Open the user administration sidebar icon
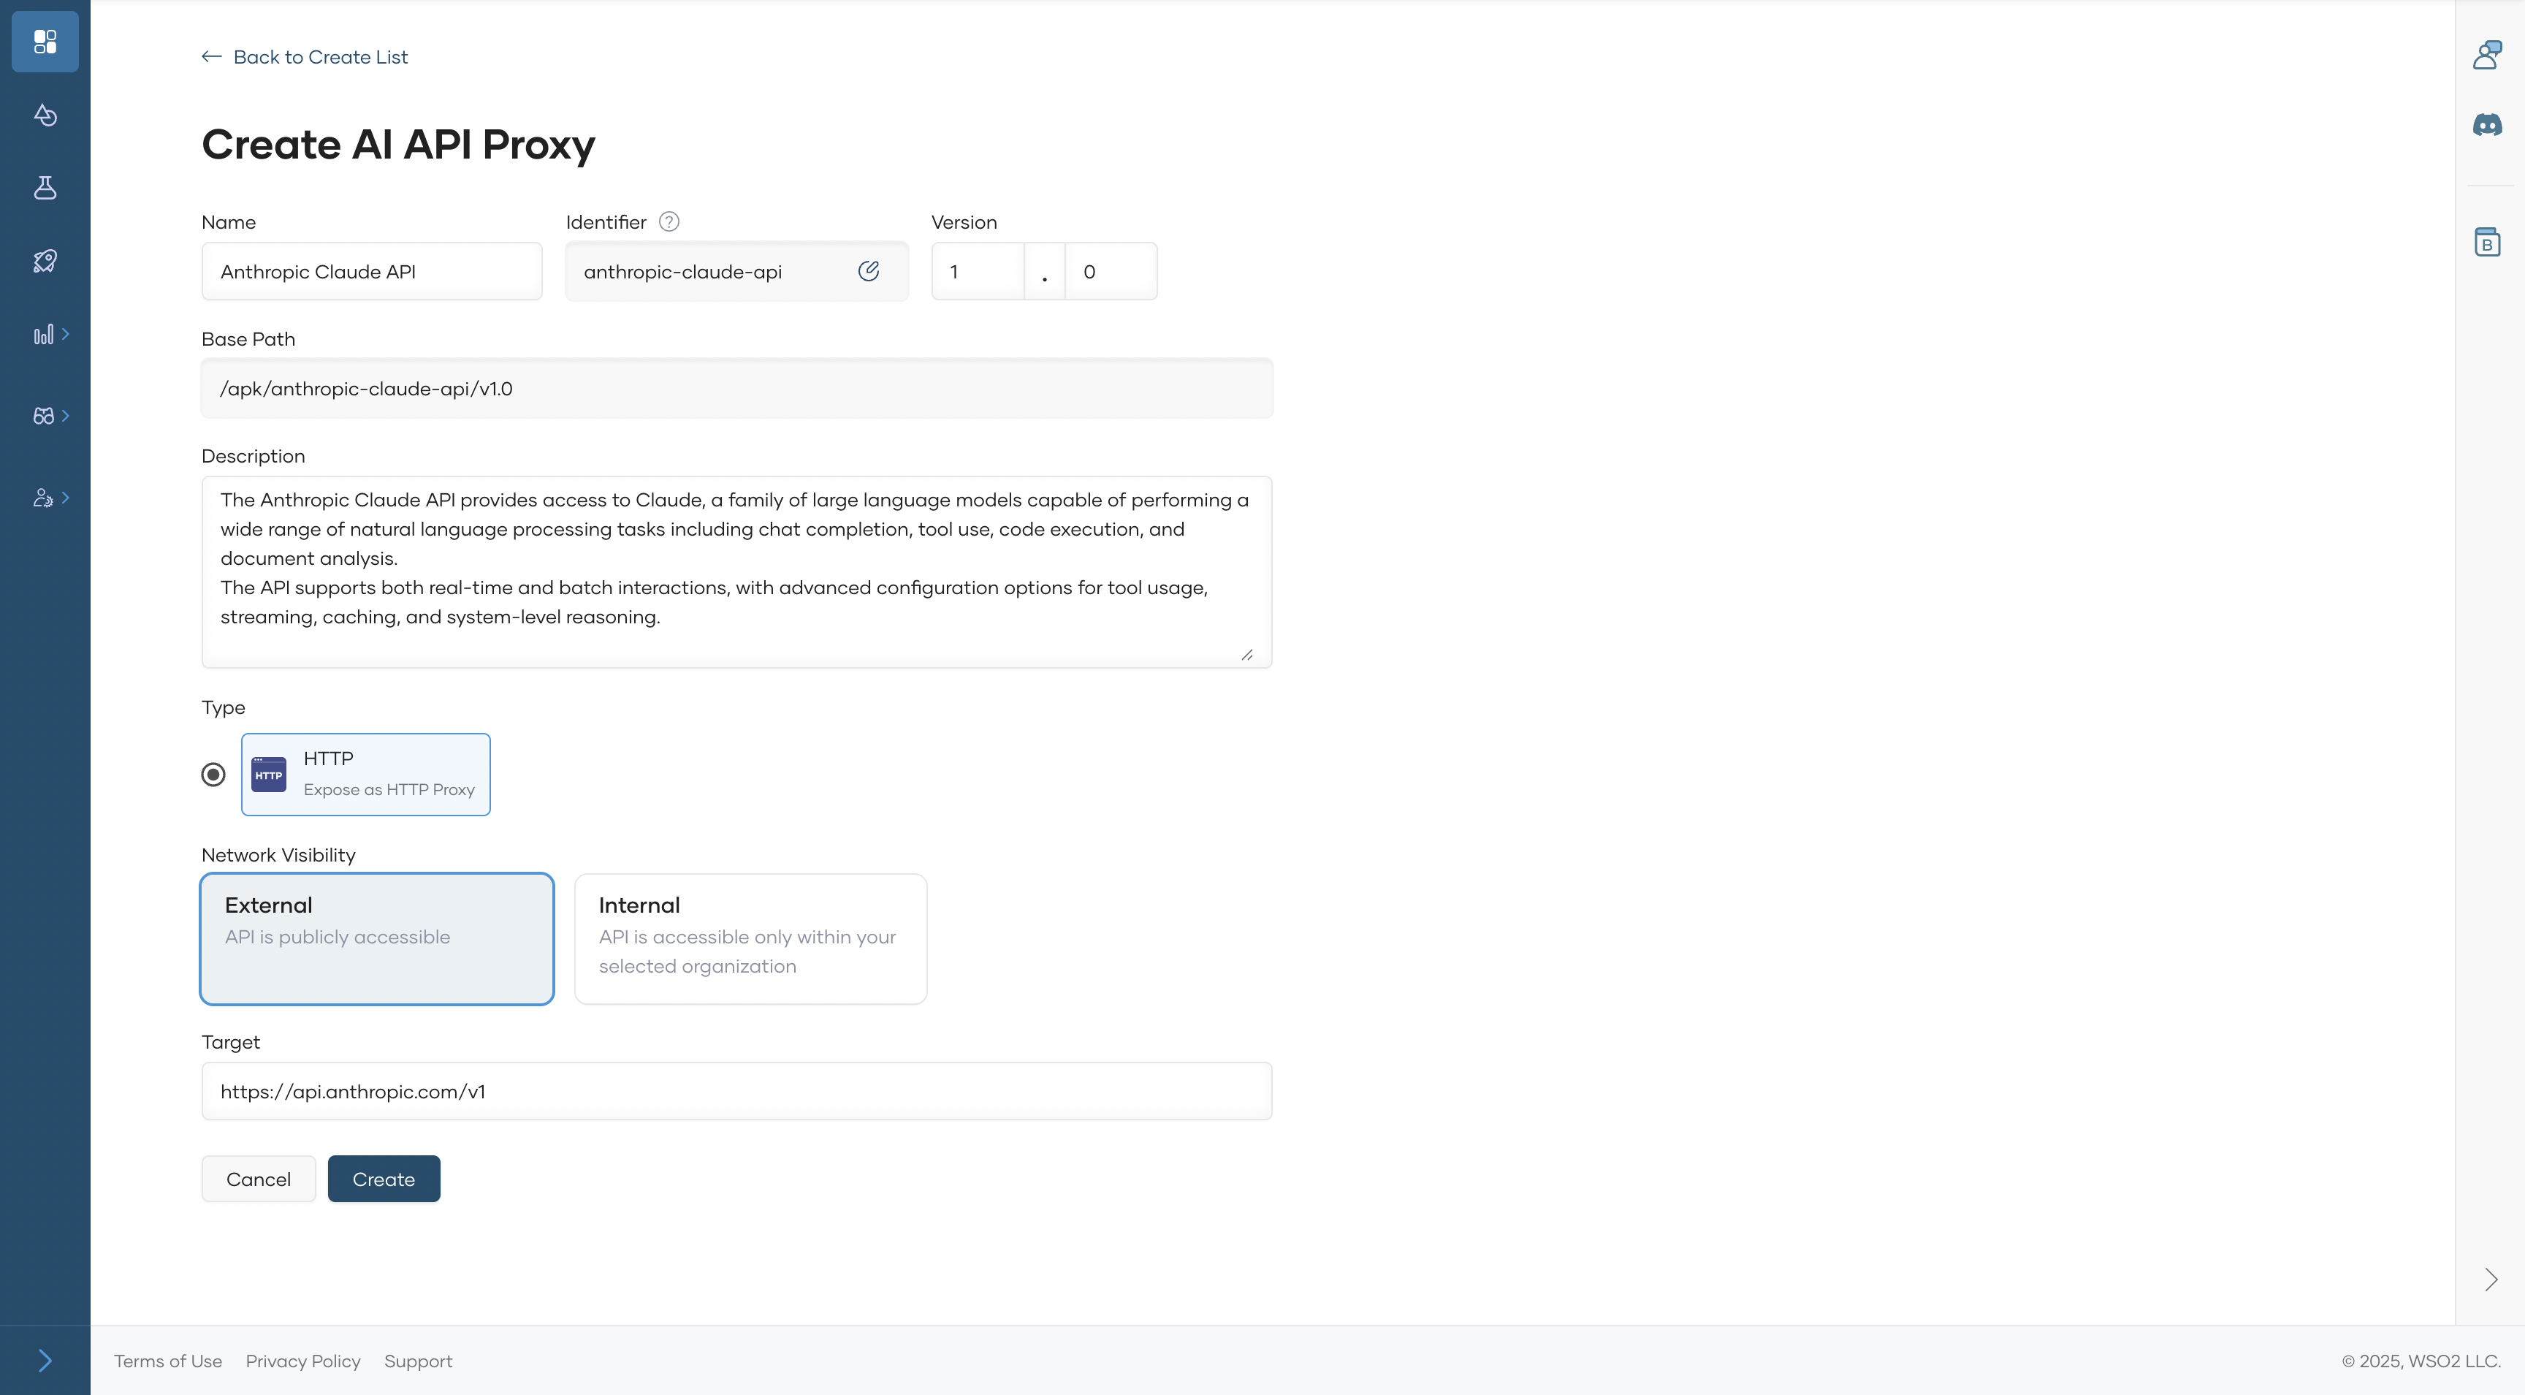 coord(45,497)
